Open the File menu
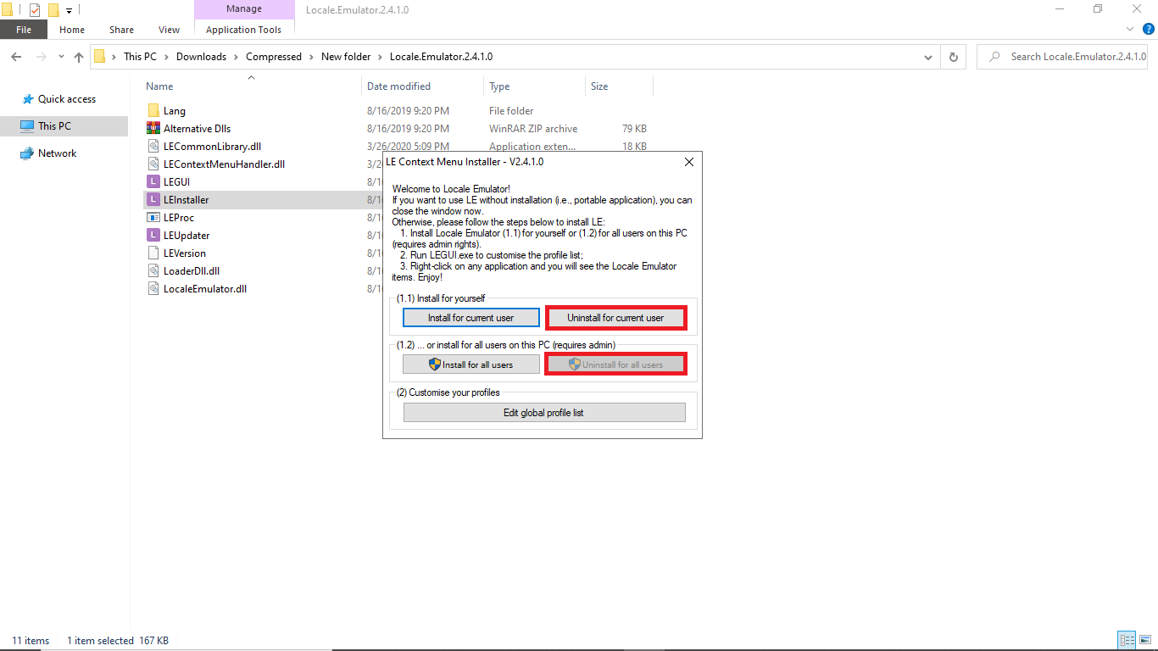1158x651 pixels. (24, 30)
